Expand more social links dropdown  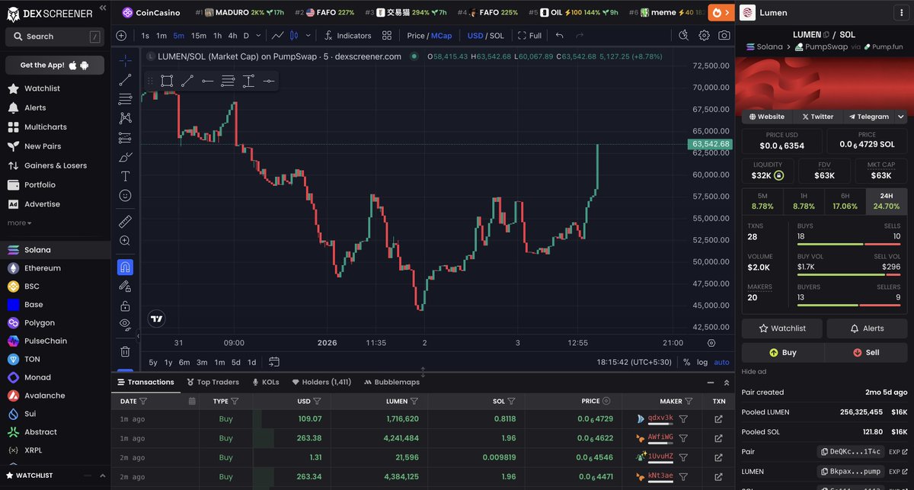click(901, 117)
